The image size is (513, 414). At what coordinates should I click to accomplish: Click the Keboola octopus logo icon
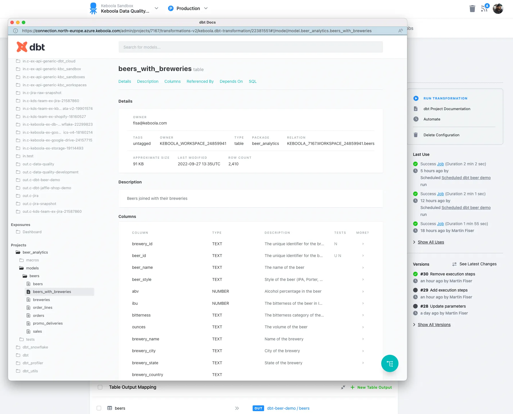93,8
